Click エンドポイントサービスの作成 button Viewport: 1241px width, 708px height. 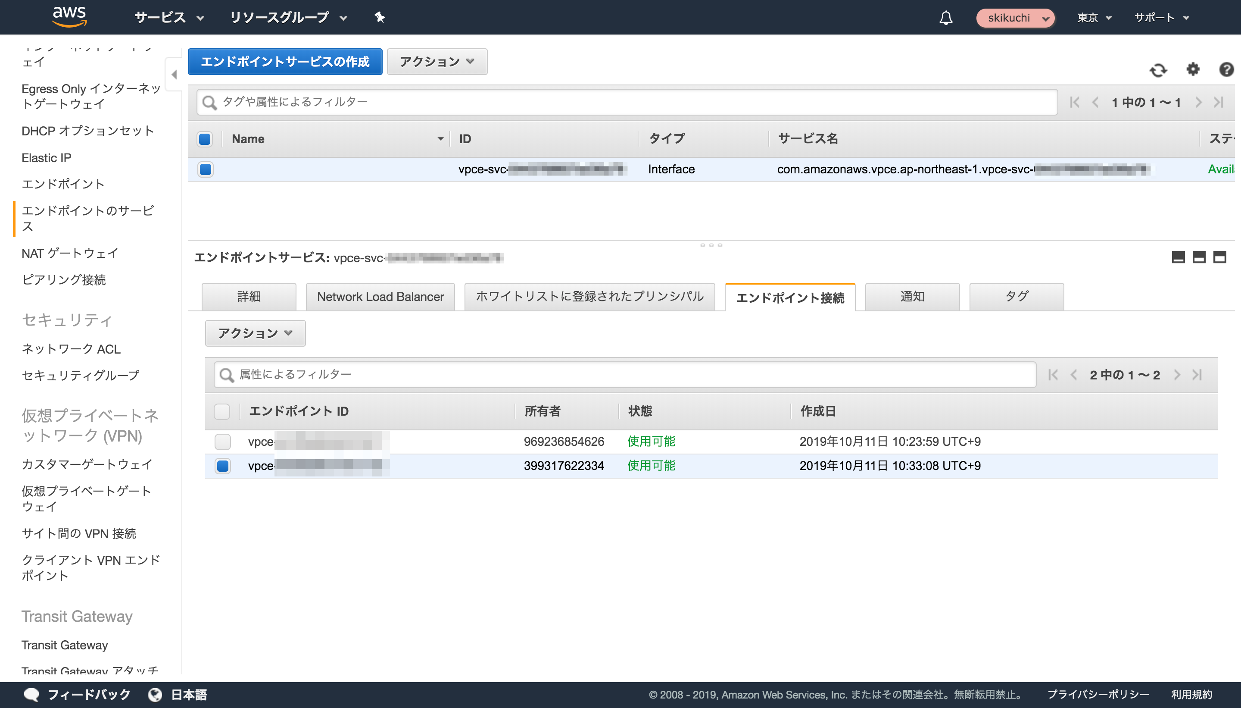[x=285, y=62]
